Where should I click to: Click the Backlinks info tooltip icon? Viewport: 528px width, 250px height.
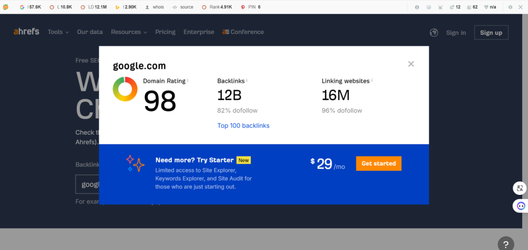click(x=247, y=80)
